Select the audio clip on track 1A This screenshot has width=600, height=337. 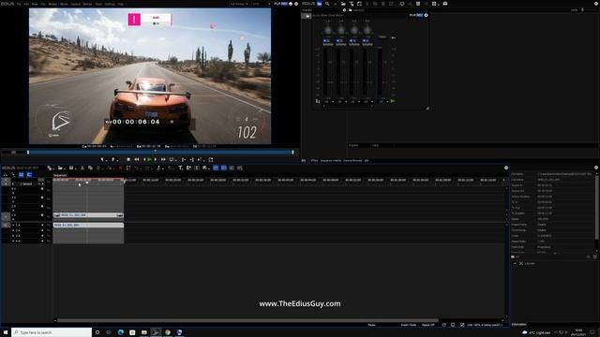(88, 225)
